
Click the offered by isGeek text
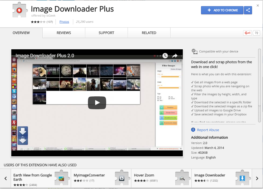[43, 16]
